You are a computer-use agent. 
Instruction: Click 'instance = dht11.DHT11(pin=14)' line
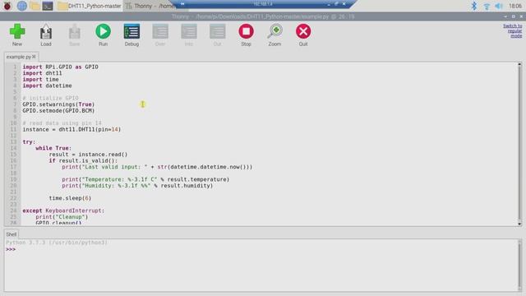(x=72, y=129)
